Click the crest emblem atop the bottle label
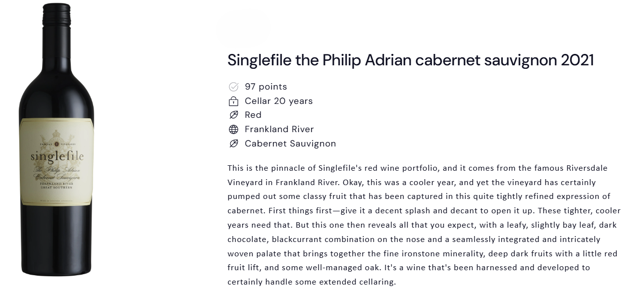Image resolution: width=640 pixels, height=290 pixels. point(57,139)
